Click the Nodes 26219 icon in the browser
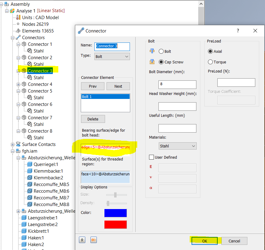This screenshot has width=265, height=250. tap(18, 24)
